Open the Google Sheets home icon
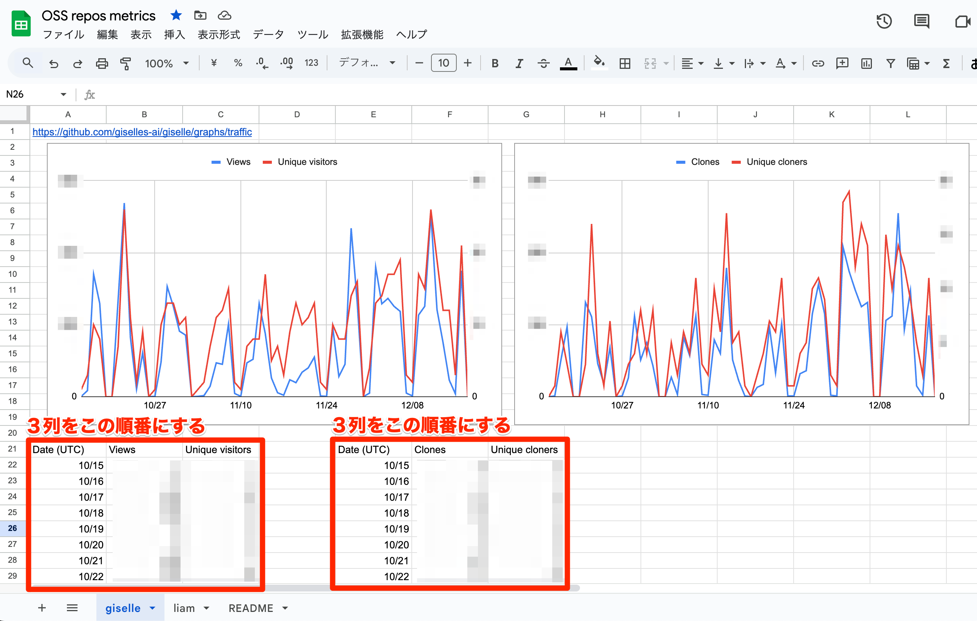The width and height of the screenshot is (977, 621). (x=21, y=24)
